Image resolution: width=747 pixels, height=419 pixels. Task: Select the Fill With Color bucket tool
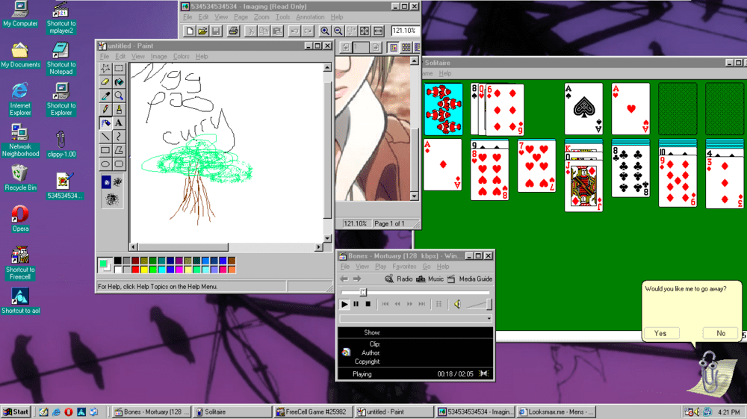[119, 82]
